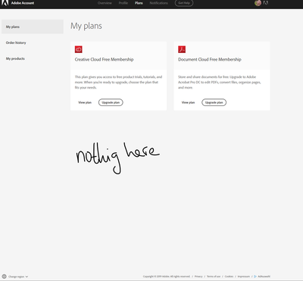303x281 pixels.
Task: Open the Notifications tab
Action: pos(158,3)
